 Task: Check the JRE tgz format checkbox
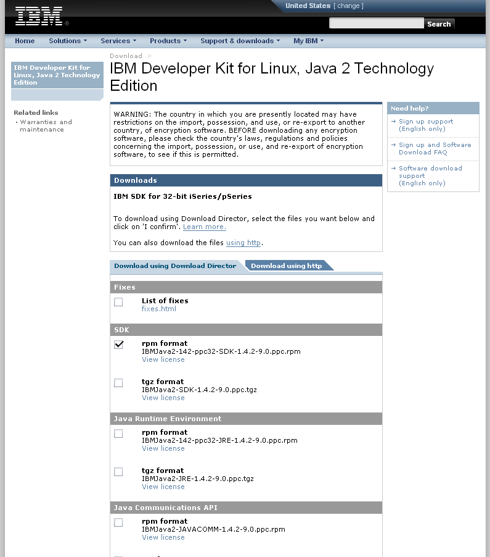pos(118,472)
